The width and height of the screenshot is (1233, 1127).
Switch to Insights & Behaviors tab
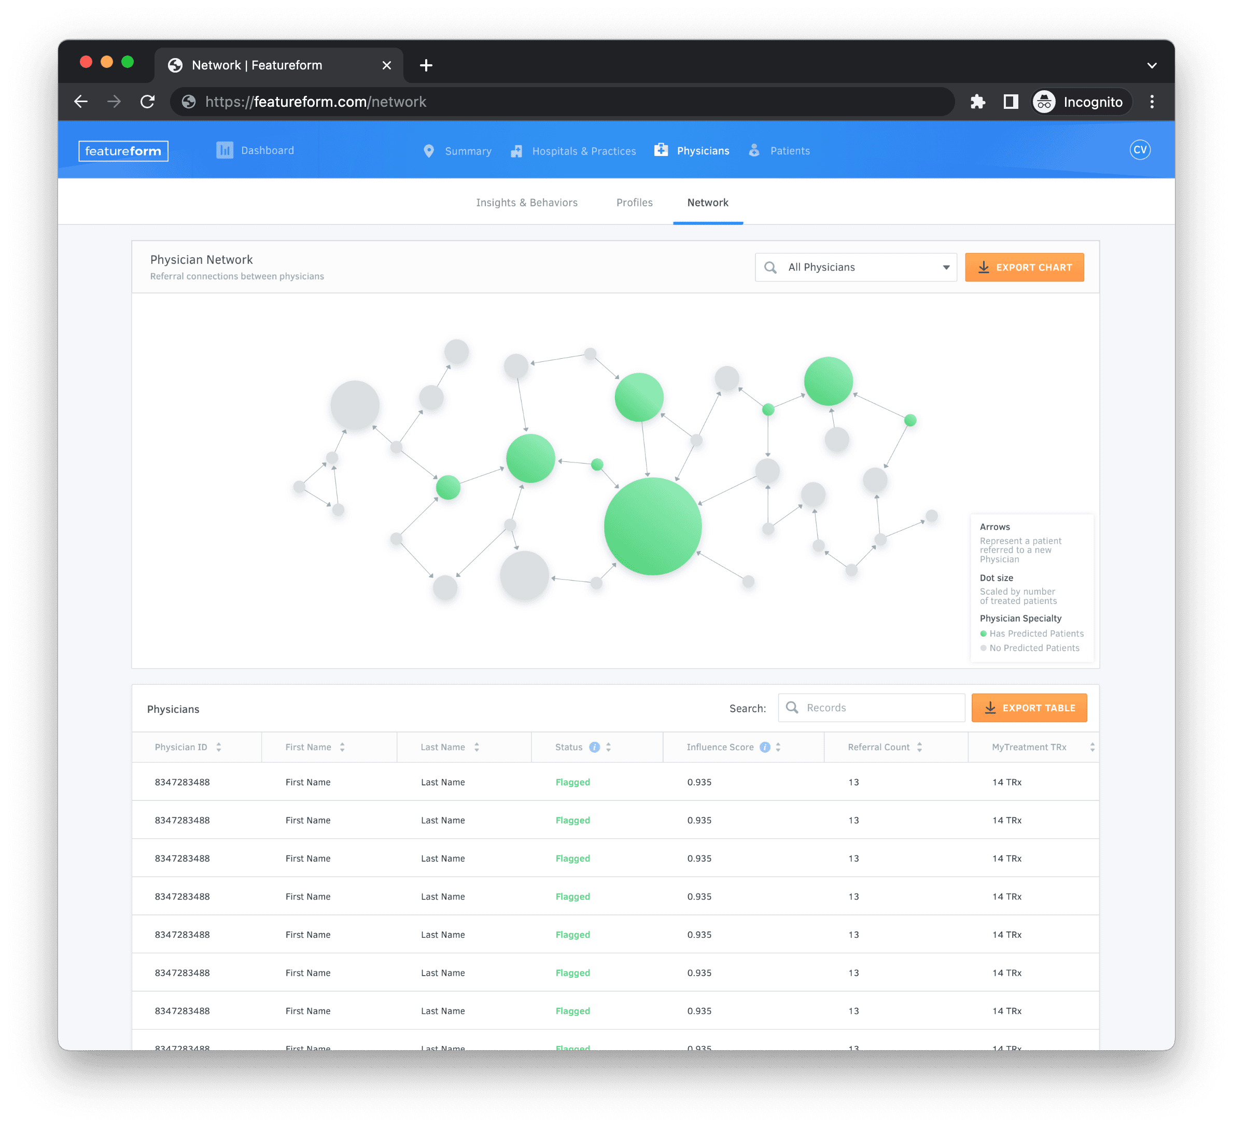[x=527, y=202]
